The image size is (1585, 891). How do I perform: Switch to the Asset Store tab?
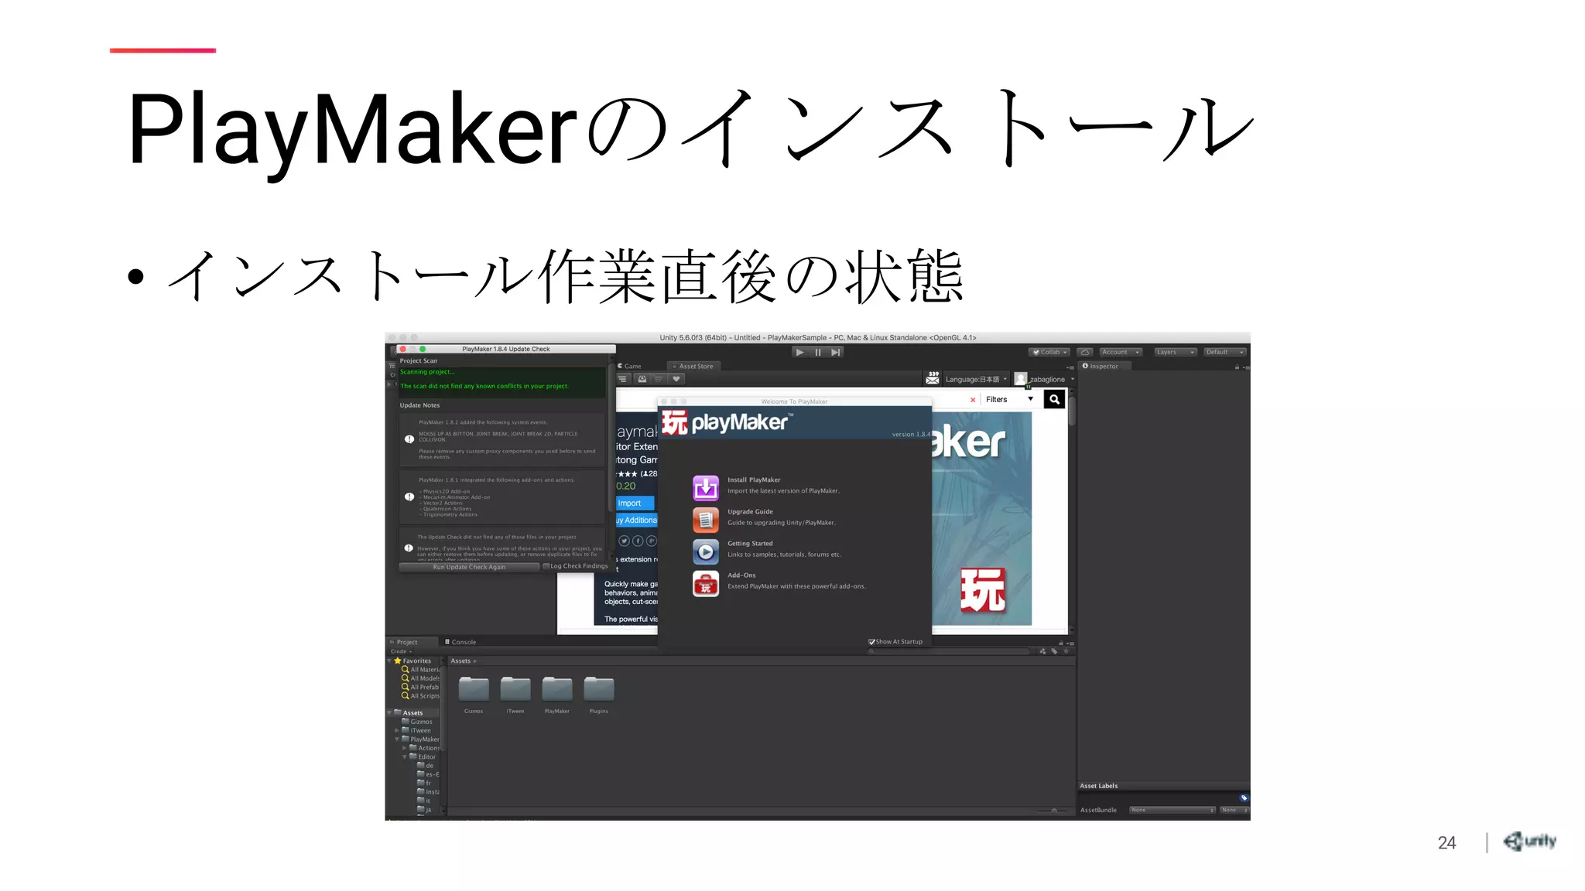(x=694, y=367)
